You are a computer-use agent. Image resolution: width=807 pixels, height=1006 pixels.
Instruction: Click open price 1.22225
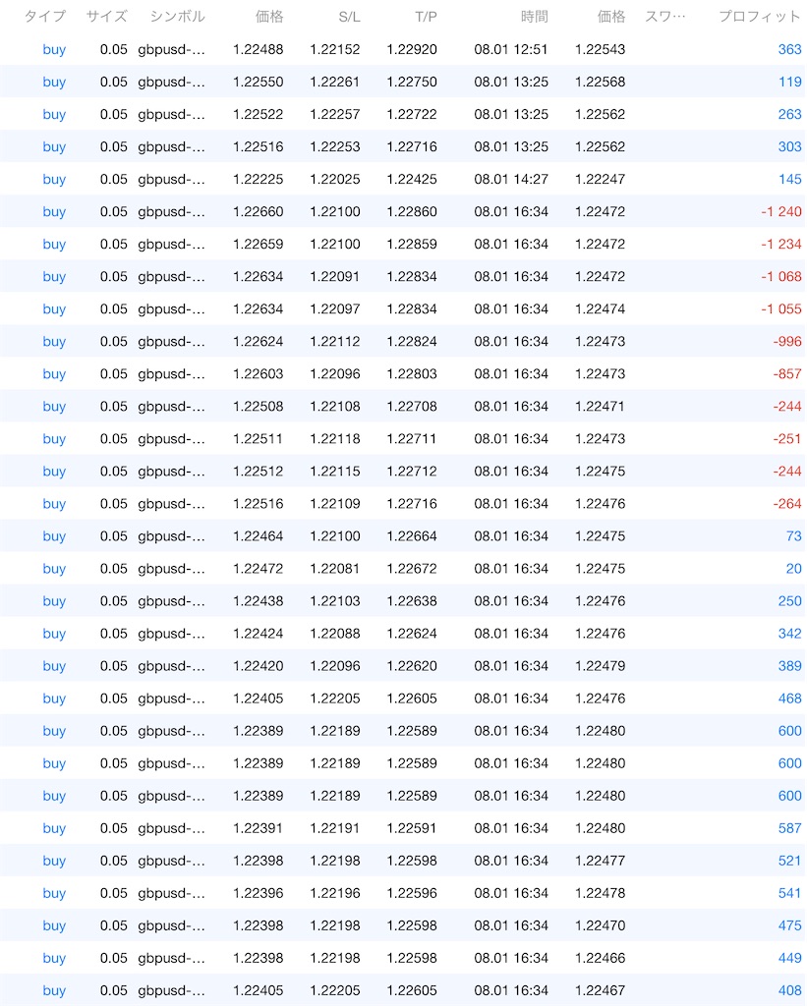point(259,179)
